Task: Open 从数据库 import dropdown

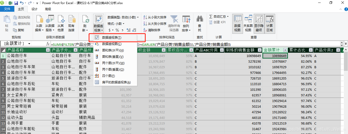Action: click(39, 23)
